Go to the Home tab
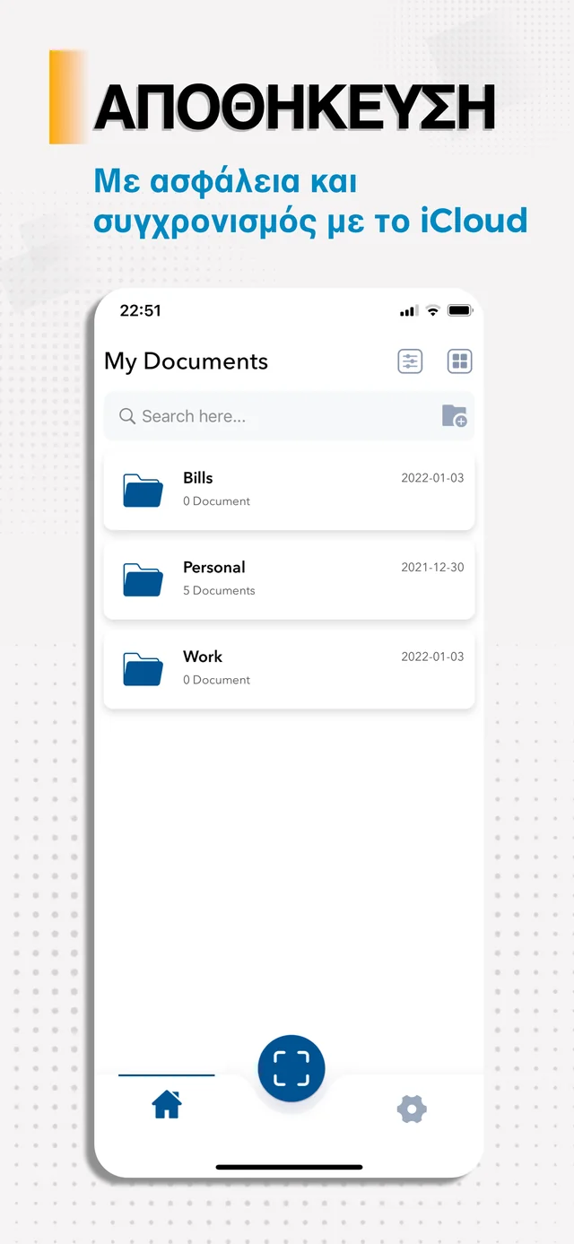Screen dimensions: 574x1244 (x=167, y=1104)
